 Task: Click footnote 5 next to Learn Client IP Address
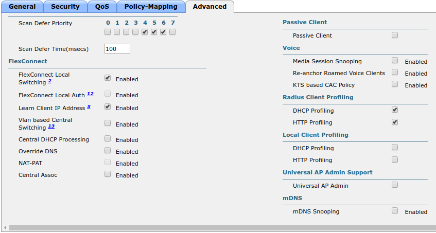(x=89, y=107)
